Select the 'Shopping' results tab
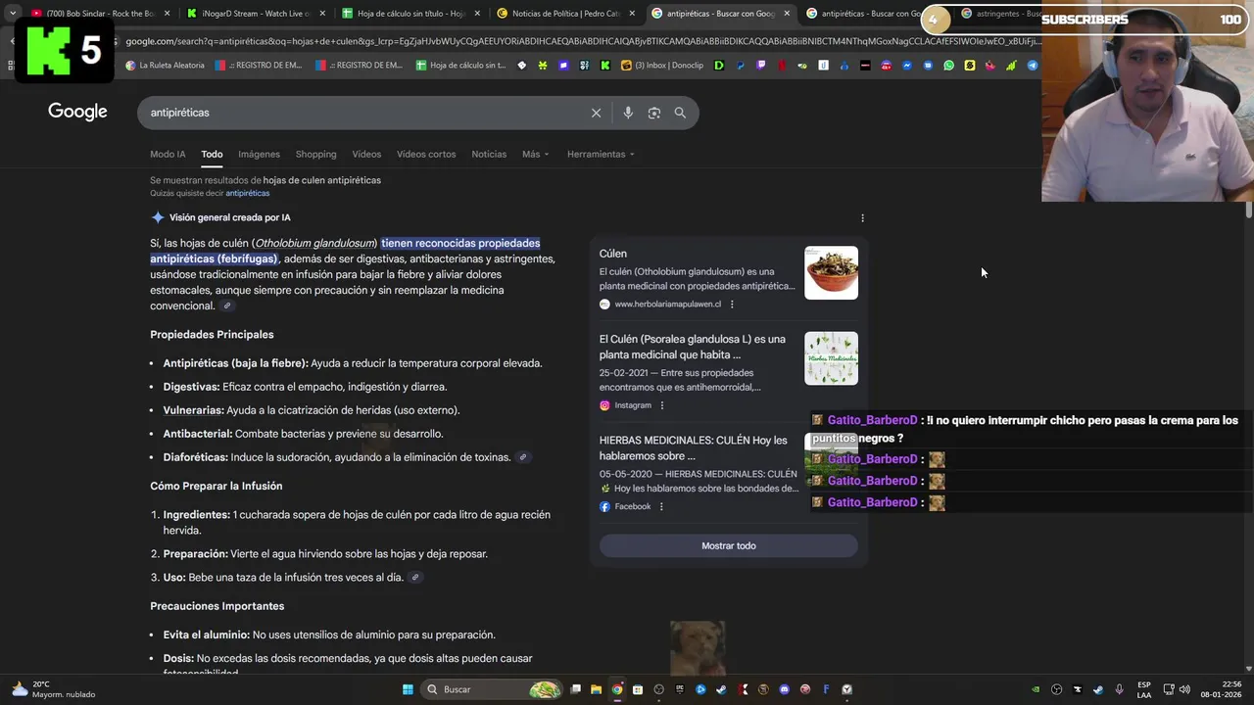1254x705 pixels. [315, 155]
